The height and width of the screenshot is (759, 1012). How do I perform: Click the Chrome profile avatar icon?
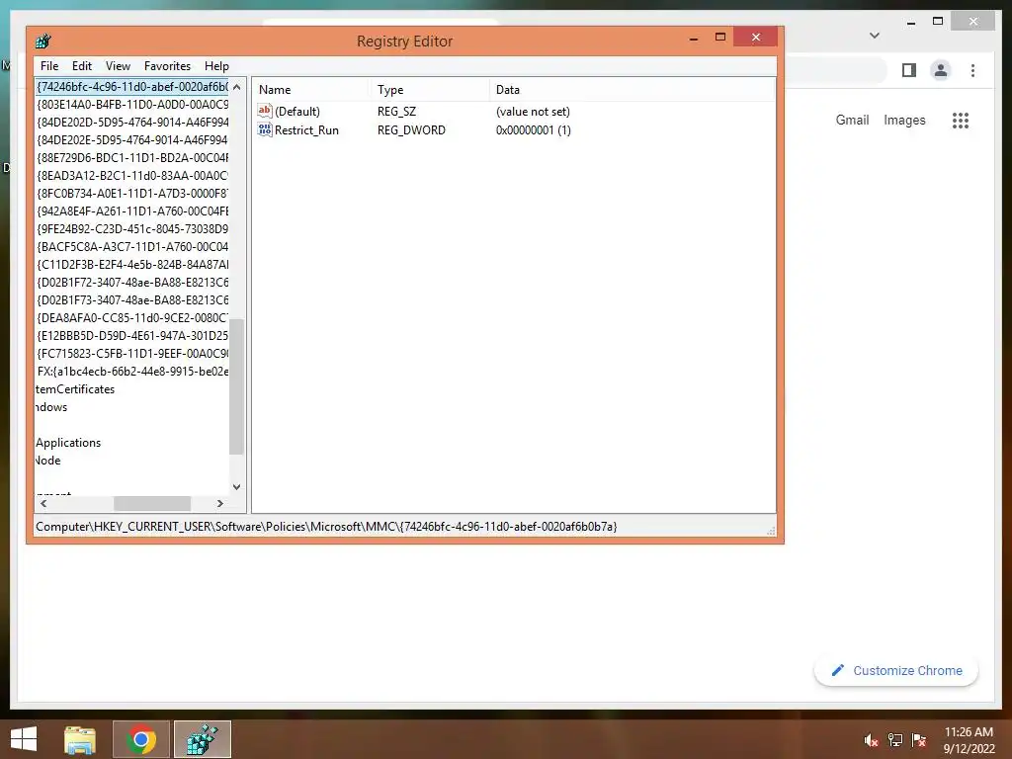tap(941, 70)
